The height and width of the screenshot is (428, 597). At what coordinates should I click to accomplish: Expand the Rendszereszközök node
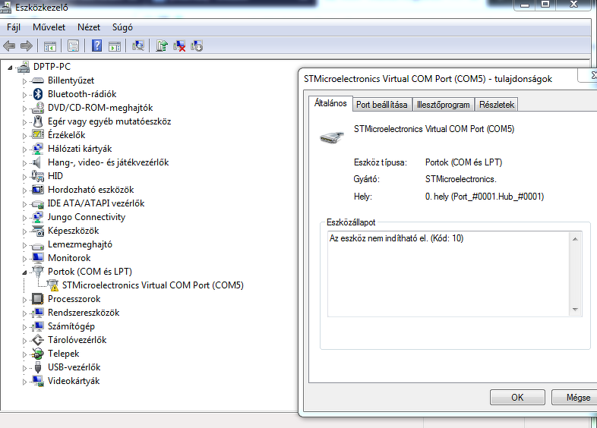tap(24, 313)
